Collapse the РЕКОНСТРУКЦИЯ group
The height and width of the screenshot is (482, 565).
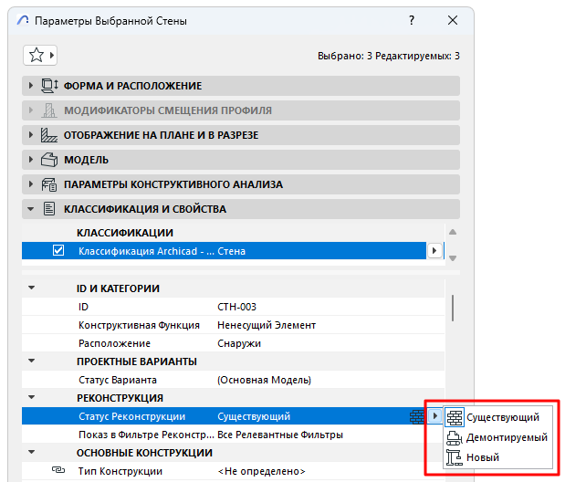point(32,397)
